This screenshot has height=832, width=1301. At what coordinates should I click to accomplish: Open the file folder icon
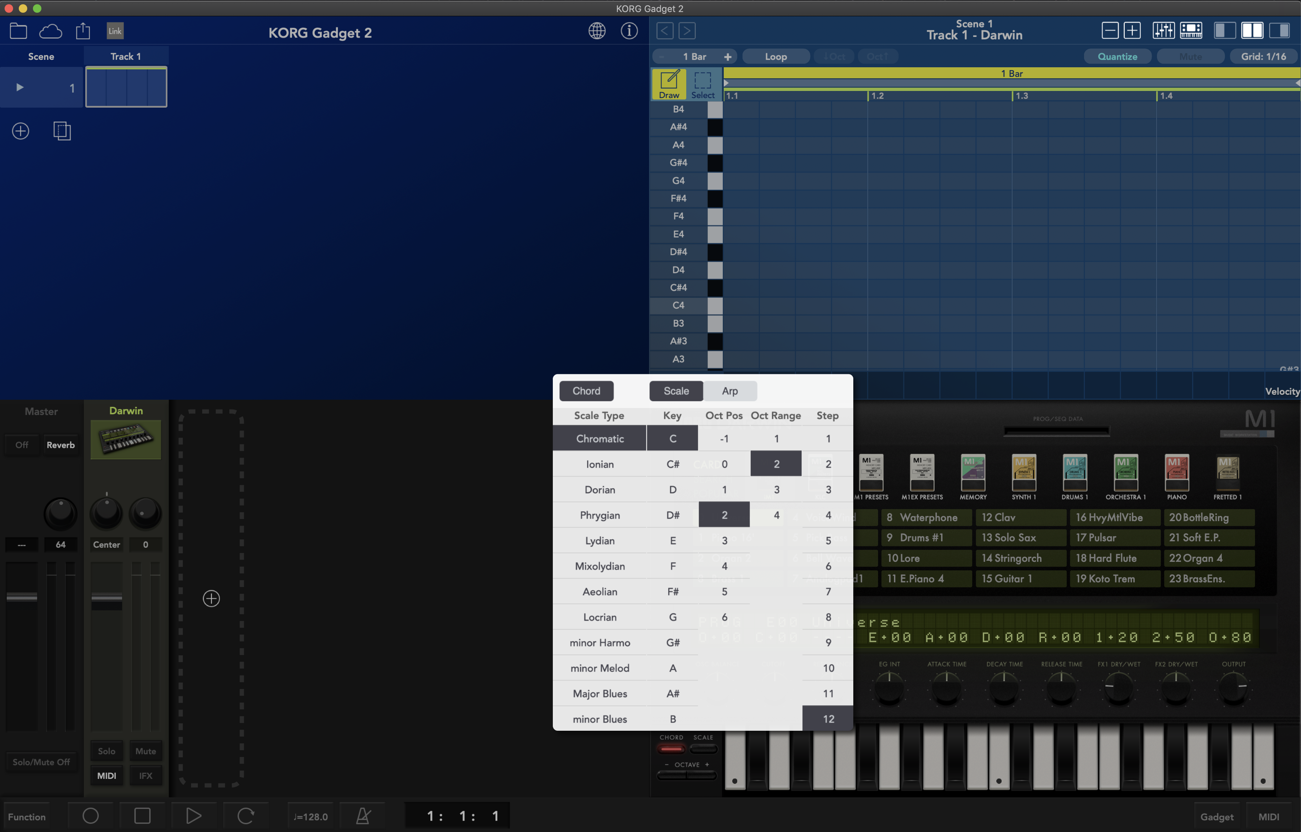tap(18, 31)
